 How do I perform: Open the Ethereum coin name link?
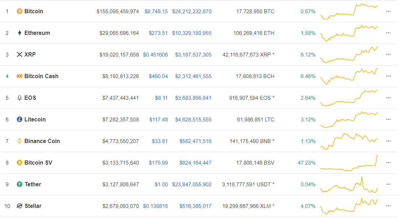pyautogui.click(x=37, y=33)
